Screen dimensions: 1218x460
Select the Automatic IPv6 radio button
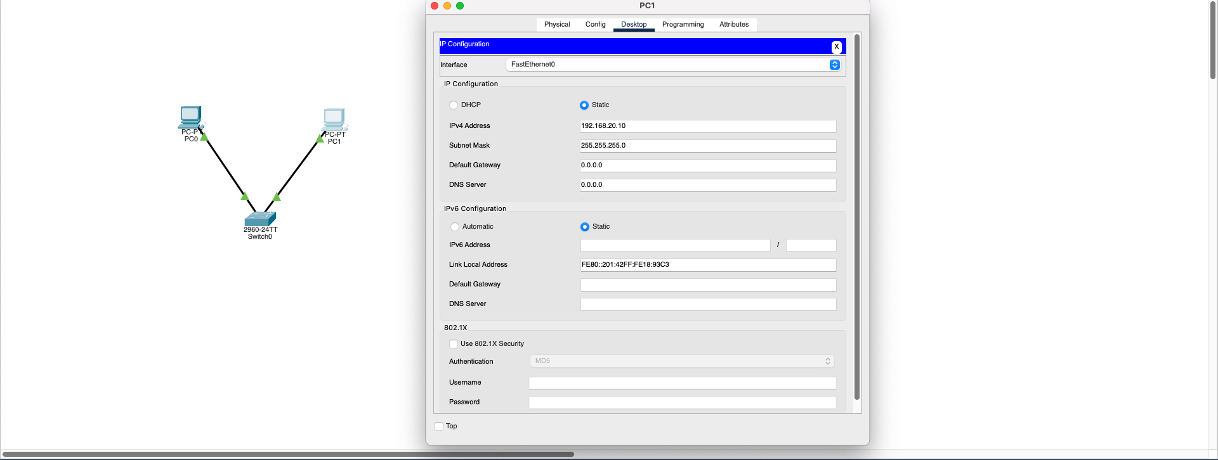click(x=455, y=227)
